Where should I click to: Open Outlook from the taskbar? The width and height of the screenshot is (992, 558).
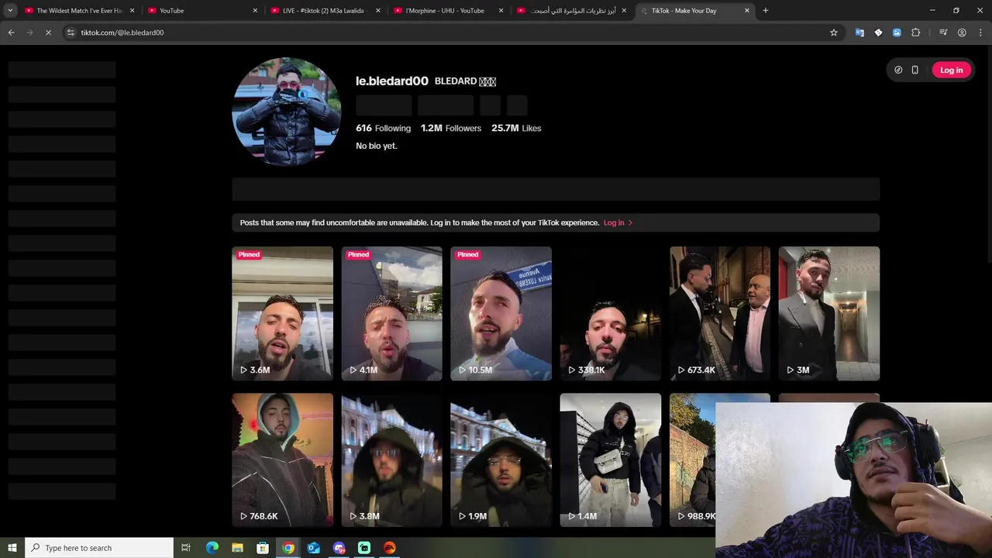point(313,548)
